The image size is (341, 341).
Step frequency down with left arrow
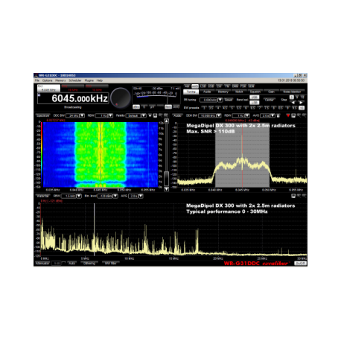click(293, 103)
